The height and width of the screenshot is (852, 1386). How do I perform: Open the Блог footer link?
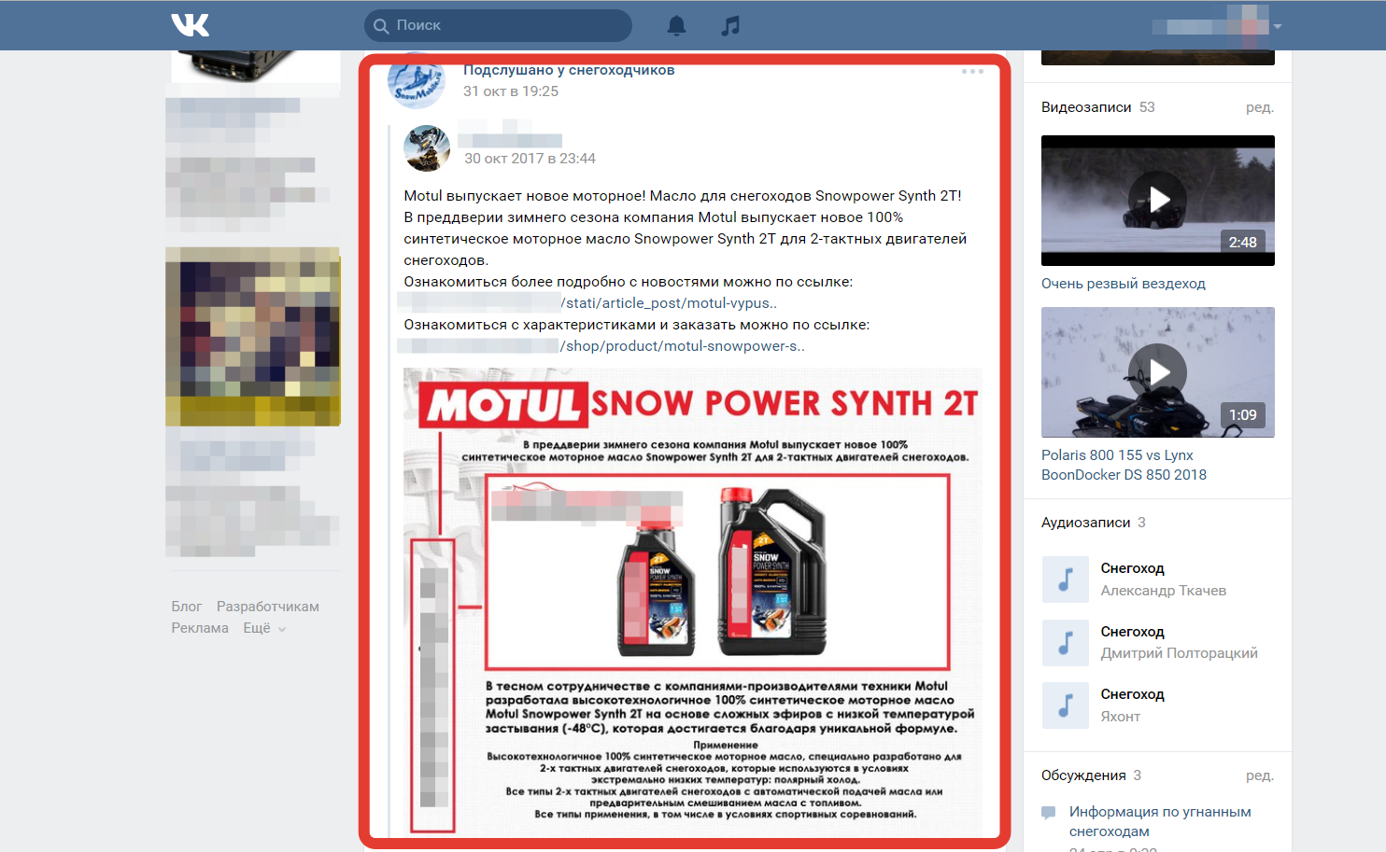click(187, 607)
